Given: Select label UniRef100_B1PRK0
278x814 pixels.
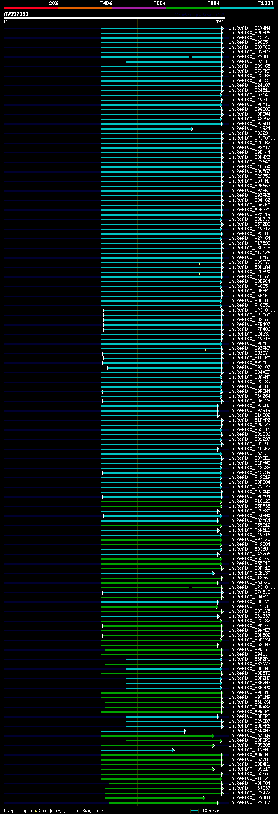Looking at the screenshot, I should click(249, 358).
